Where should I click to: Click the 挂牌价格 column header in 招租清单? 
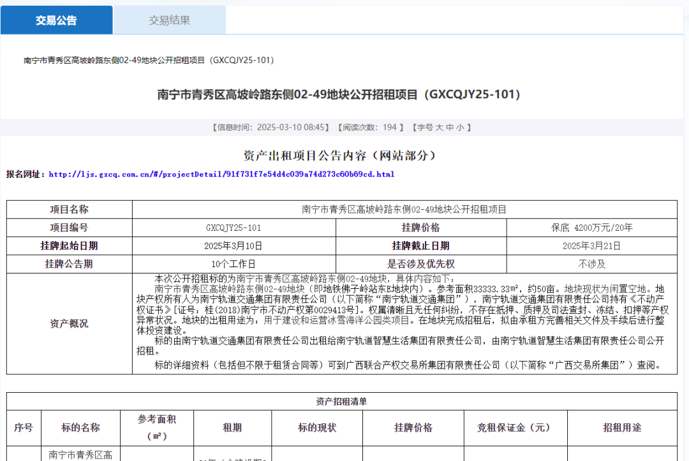click(x=413, y=428)
